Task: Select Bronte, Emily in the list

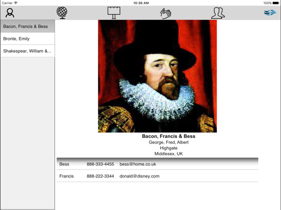Action: pos(27,39)
